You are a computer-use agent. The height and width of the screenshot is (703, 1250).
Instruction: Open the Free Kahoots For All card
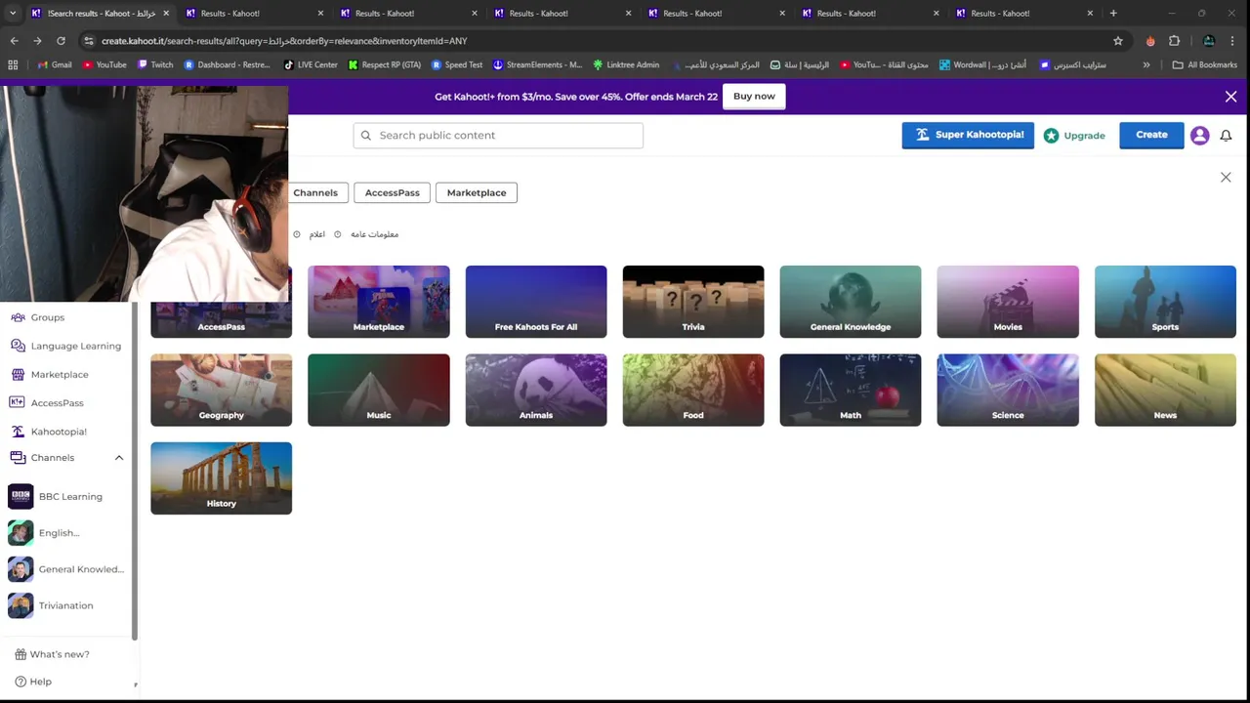pos(536,302)
